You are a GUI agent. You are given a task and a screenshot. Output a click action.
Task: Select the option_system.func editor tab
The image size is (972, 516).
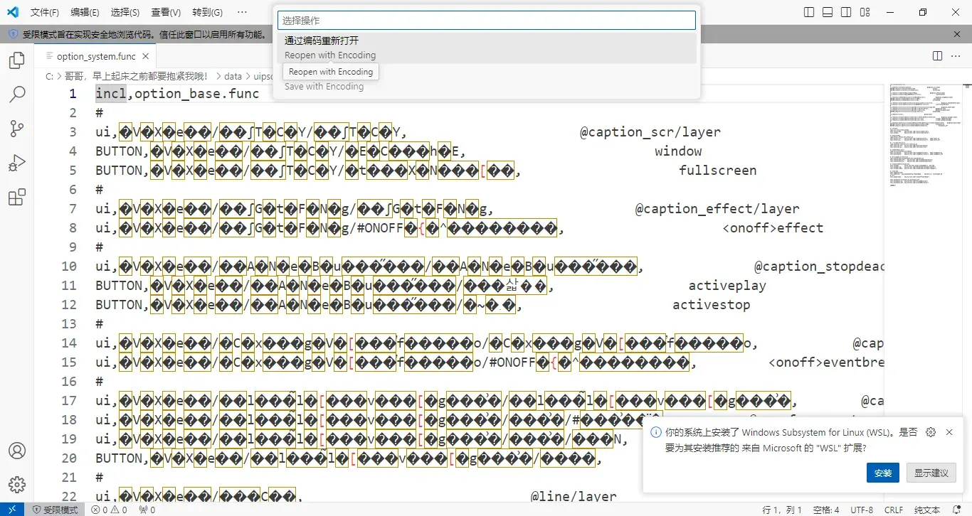[x=95, y=56]
